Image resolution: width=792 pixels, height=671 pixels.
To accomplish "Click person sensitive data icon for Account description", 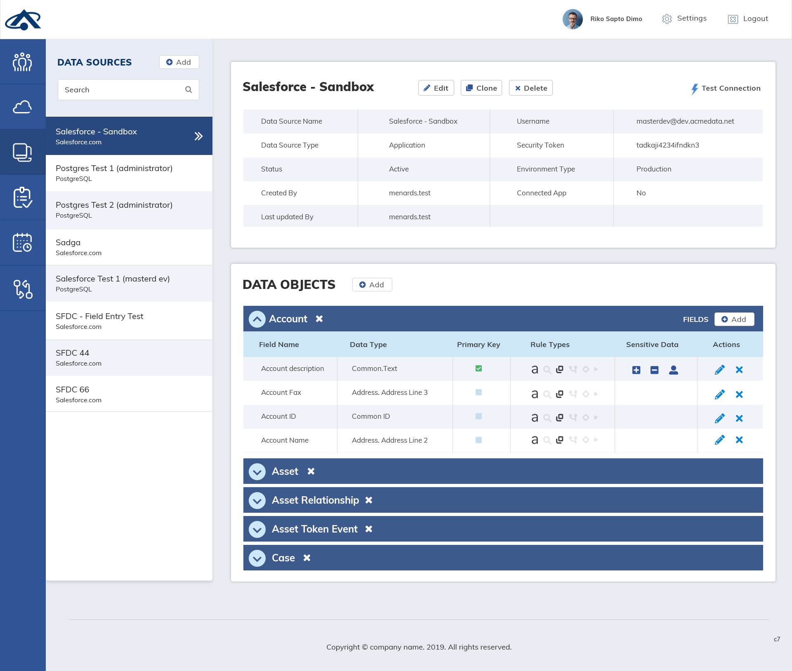I will (x=674, y=370).
